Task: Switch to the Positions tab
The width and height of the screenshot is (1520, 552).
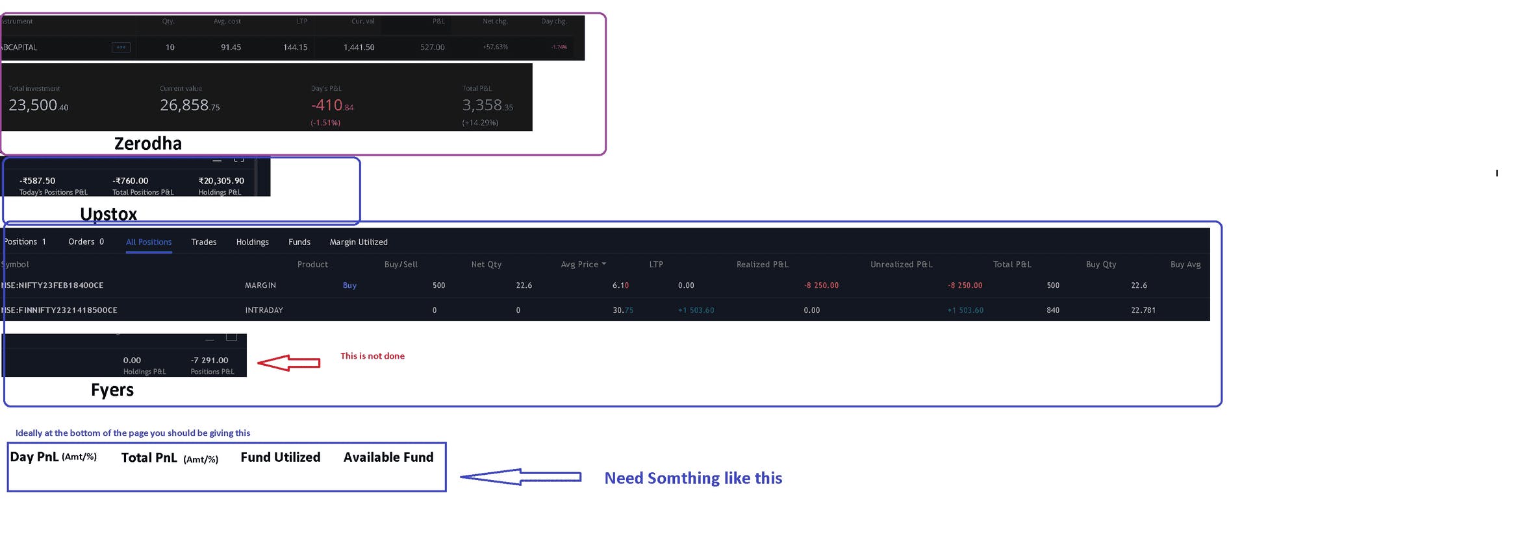Action: tap(25, 242)
